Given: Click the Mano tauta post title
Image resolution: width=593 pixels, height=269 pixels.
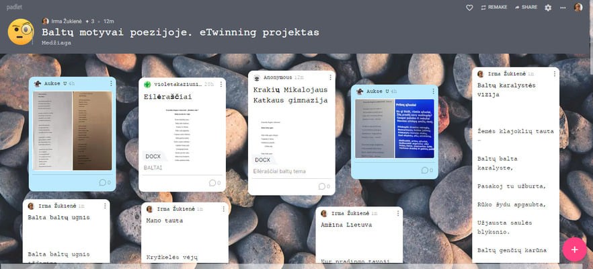Looking at the screenshot, I should [165, 221].
